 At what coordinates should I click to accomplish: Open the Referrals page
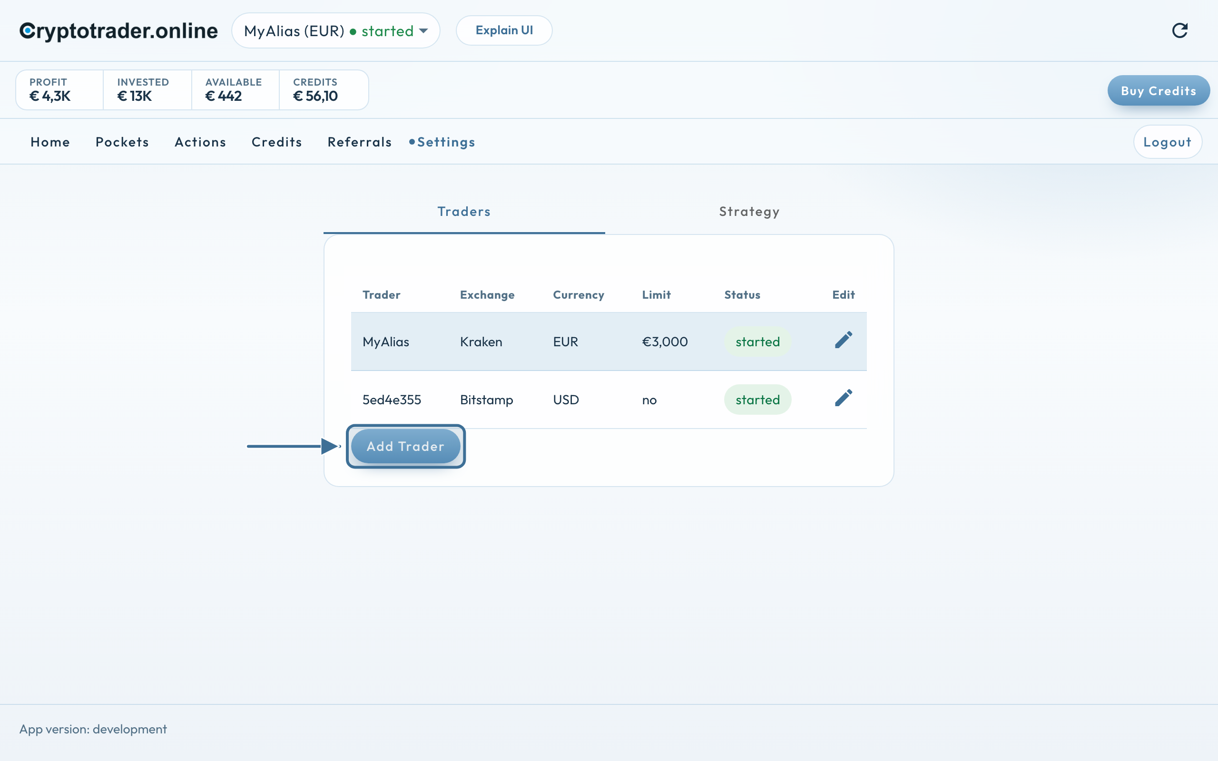(359, 142)
